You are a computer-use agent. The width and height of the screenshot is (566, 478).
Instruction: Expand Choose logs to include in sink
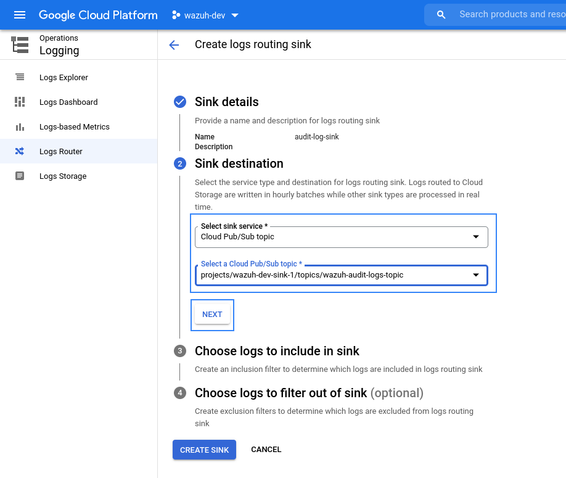click(x=277, y=351)
